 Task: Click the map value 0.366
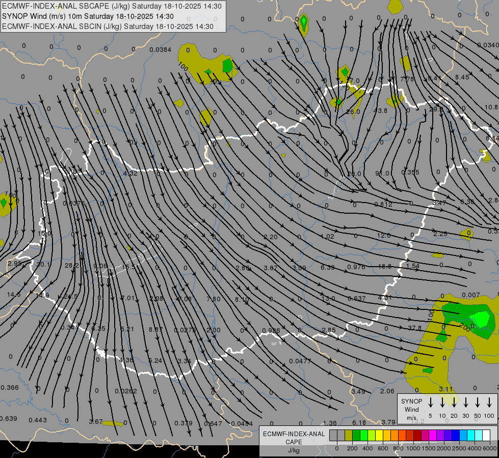[10, 387]
